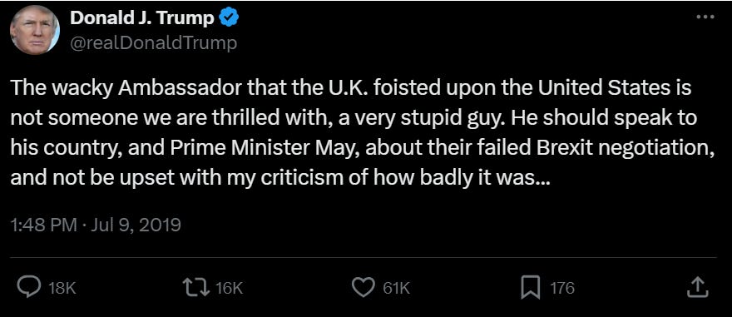Click the 18K replies count
Screen dimensions: 732x317
[x=62, y=288]
